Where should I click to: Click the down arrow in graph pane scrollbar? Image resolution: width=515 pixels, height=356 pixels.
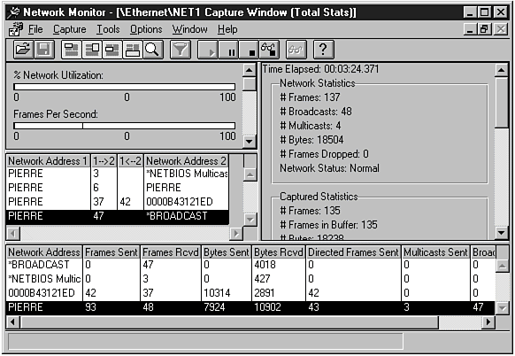(250, 142)
